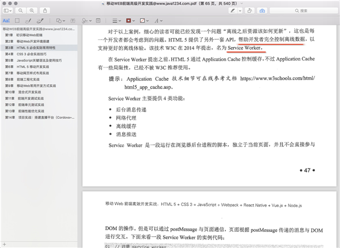Viewport: 340px width, 248px height.
Task: Open the Signature dropdown
Action: [86, 21]
